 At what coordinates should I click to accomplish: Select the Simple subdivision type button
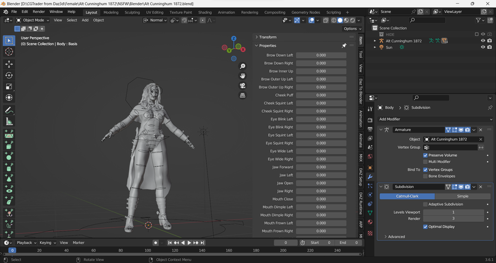463,196
